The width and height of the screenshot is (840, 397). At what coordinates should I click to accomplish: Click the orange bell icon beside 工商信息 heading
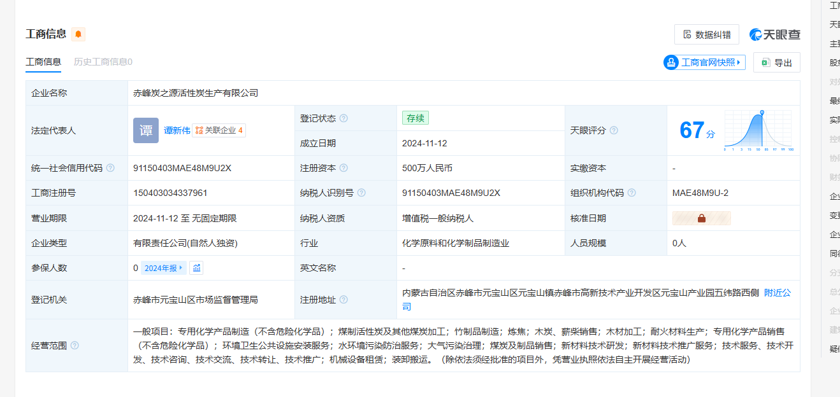(x=78, y=34)
